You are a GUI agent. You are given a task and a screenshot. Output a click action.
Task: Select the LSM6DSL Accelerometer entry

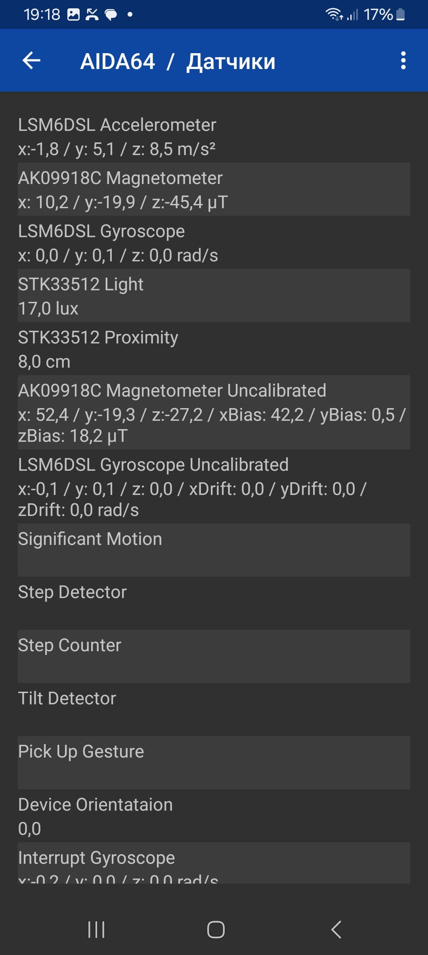click(x=214, y=136)
